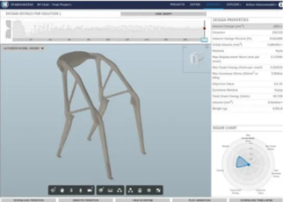Select the Volume Change Percent row

247,39
